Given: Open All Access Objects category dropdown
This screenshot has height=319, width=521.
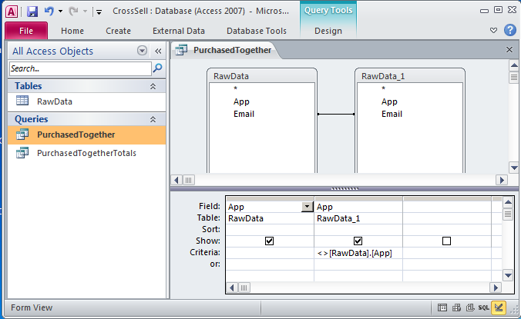Looking at the screenshot, I should [x=142, y=51].
